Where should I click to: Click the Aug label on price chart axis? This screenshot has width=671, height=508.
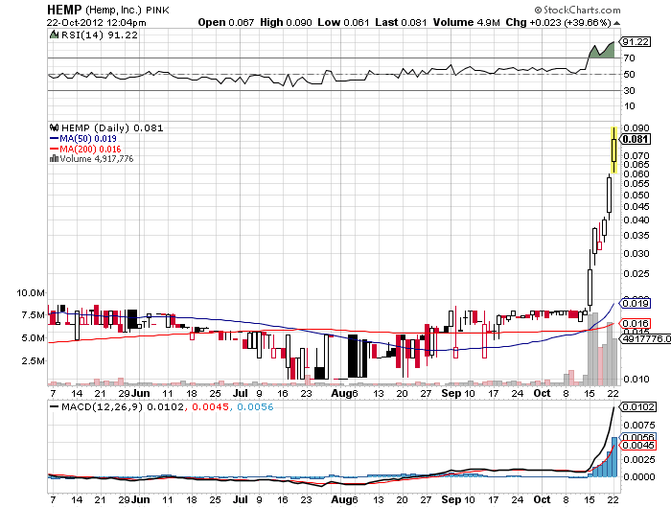(342, 393)
